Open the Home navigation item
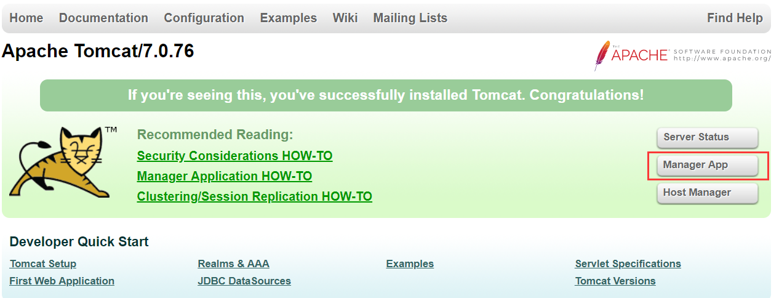This screenshot has height=298, width=779. (x=26, y=18)
